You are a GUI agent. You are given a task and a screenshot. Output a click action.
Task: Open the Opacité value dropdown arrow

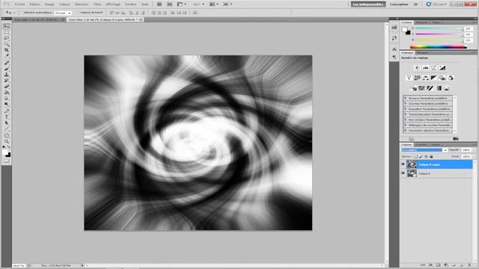click(474, 150)
